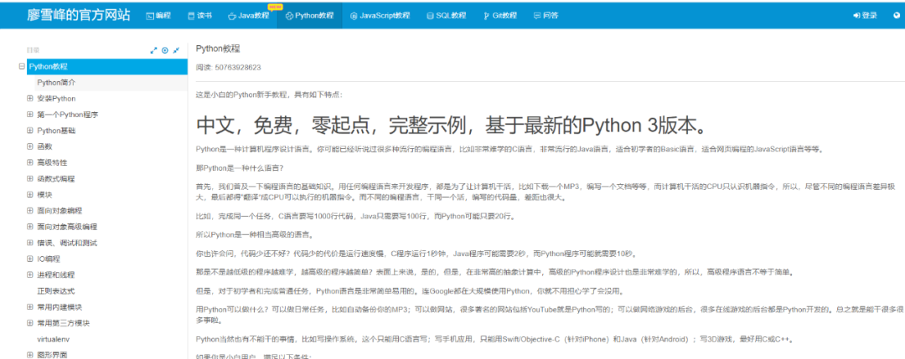This screenshot has height=359, width=905.
Task: Open the Python简介 chapter
Action: click(x=56, y=82)
